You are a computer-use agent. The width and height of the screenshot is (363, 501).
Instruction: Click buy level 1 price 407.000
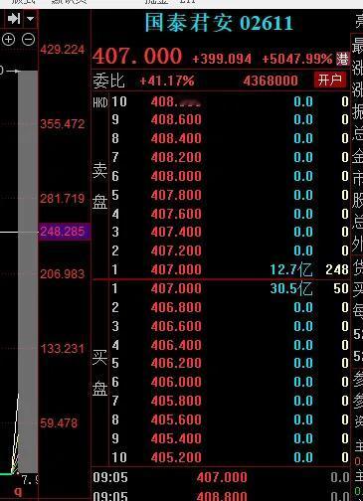[x=176, y=288]
